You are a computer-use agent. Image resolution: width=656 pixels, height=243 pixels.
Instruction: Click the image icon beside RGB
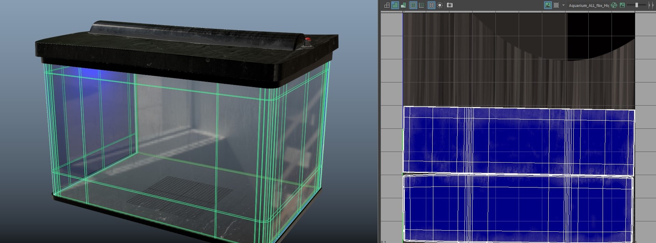[622, 5]
